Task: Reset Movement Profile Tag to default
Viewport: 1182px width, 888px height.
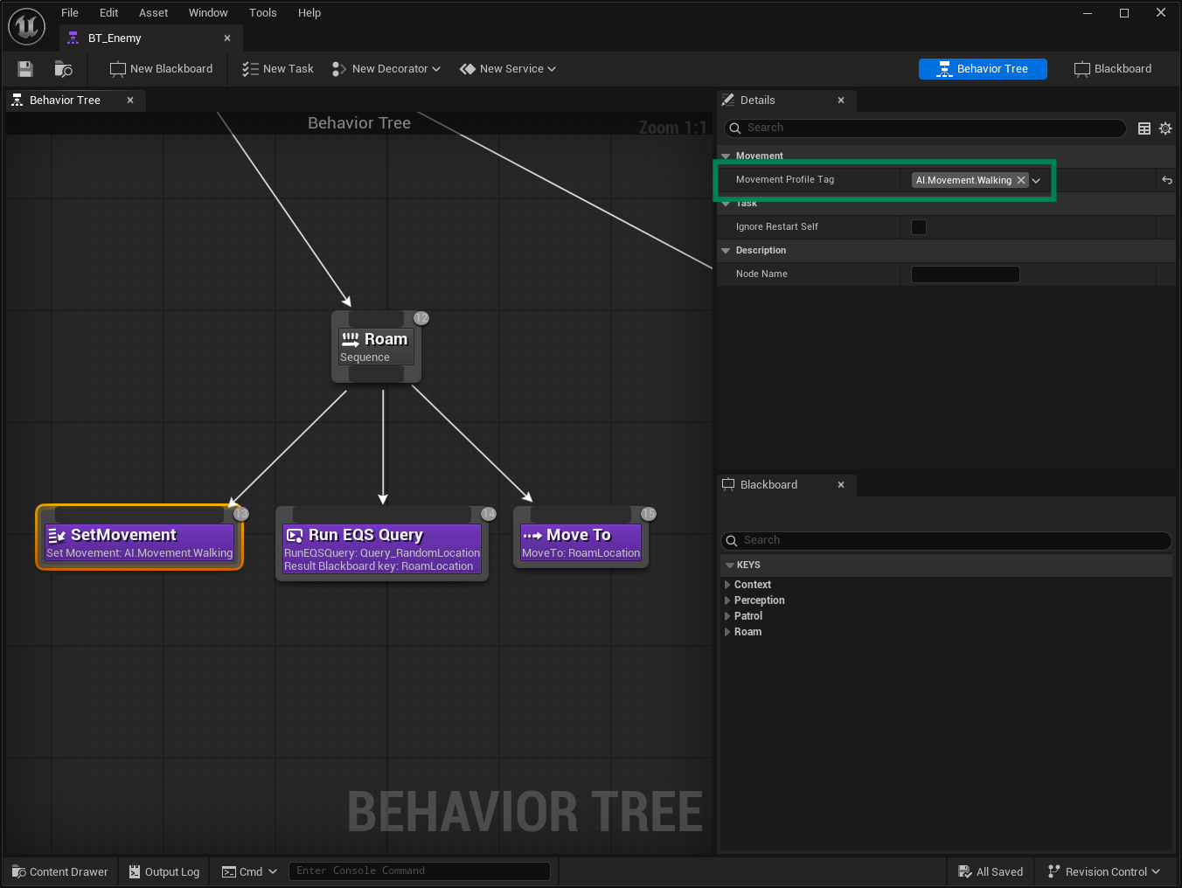Action: 1166,180
